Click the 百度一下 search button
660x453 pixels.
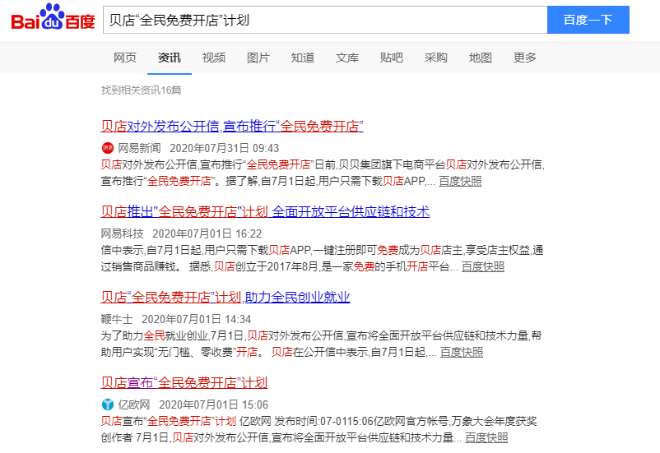click(588, 20)
